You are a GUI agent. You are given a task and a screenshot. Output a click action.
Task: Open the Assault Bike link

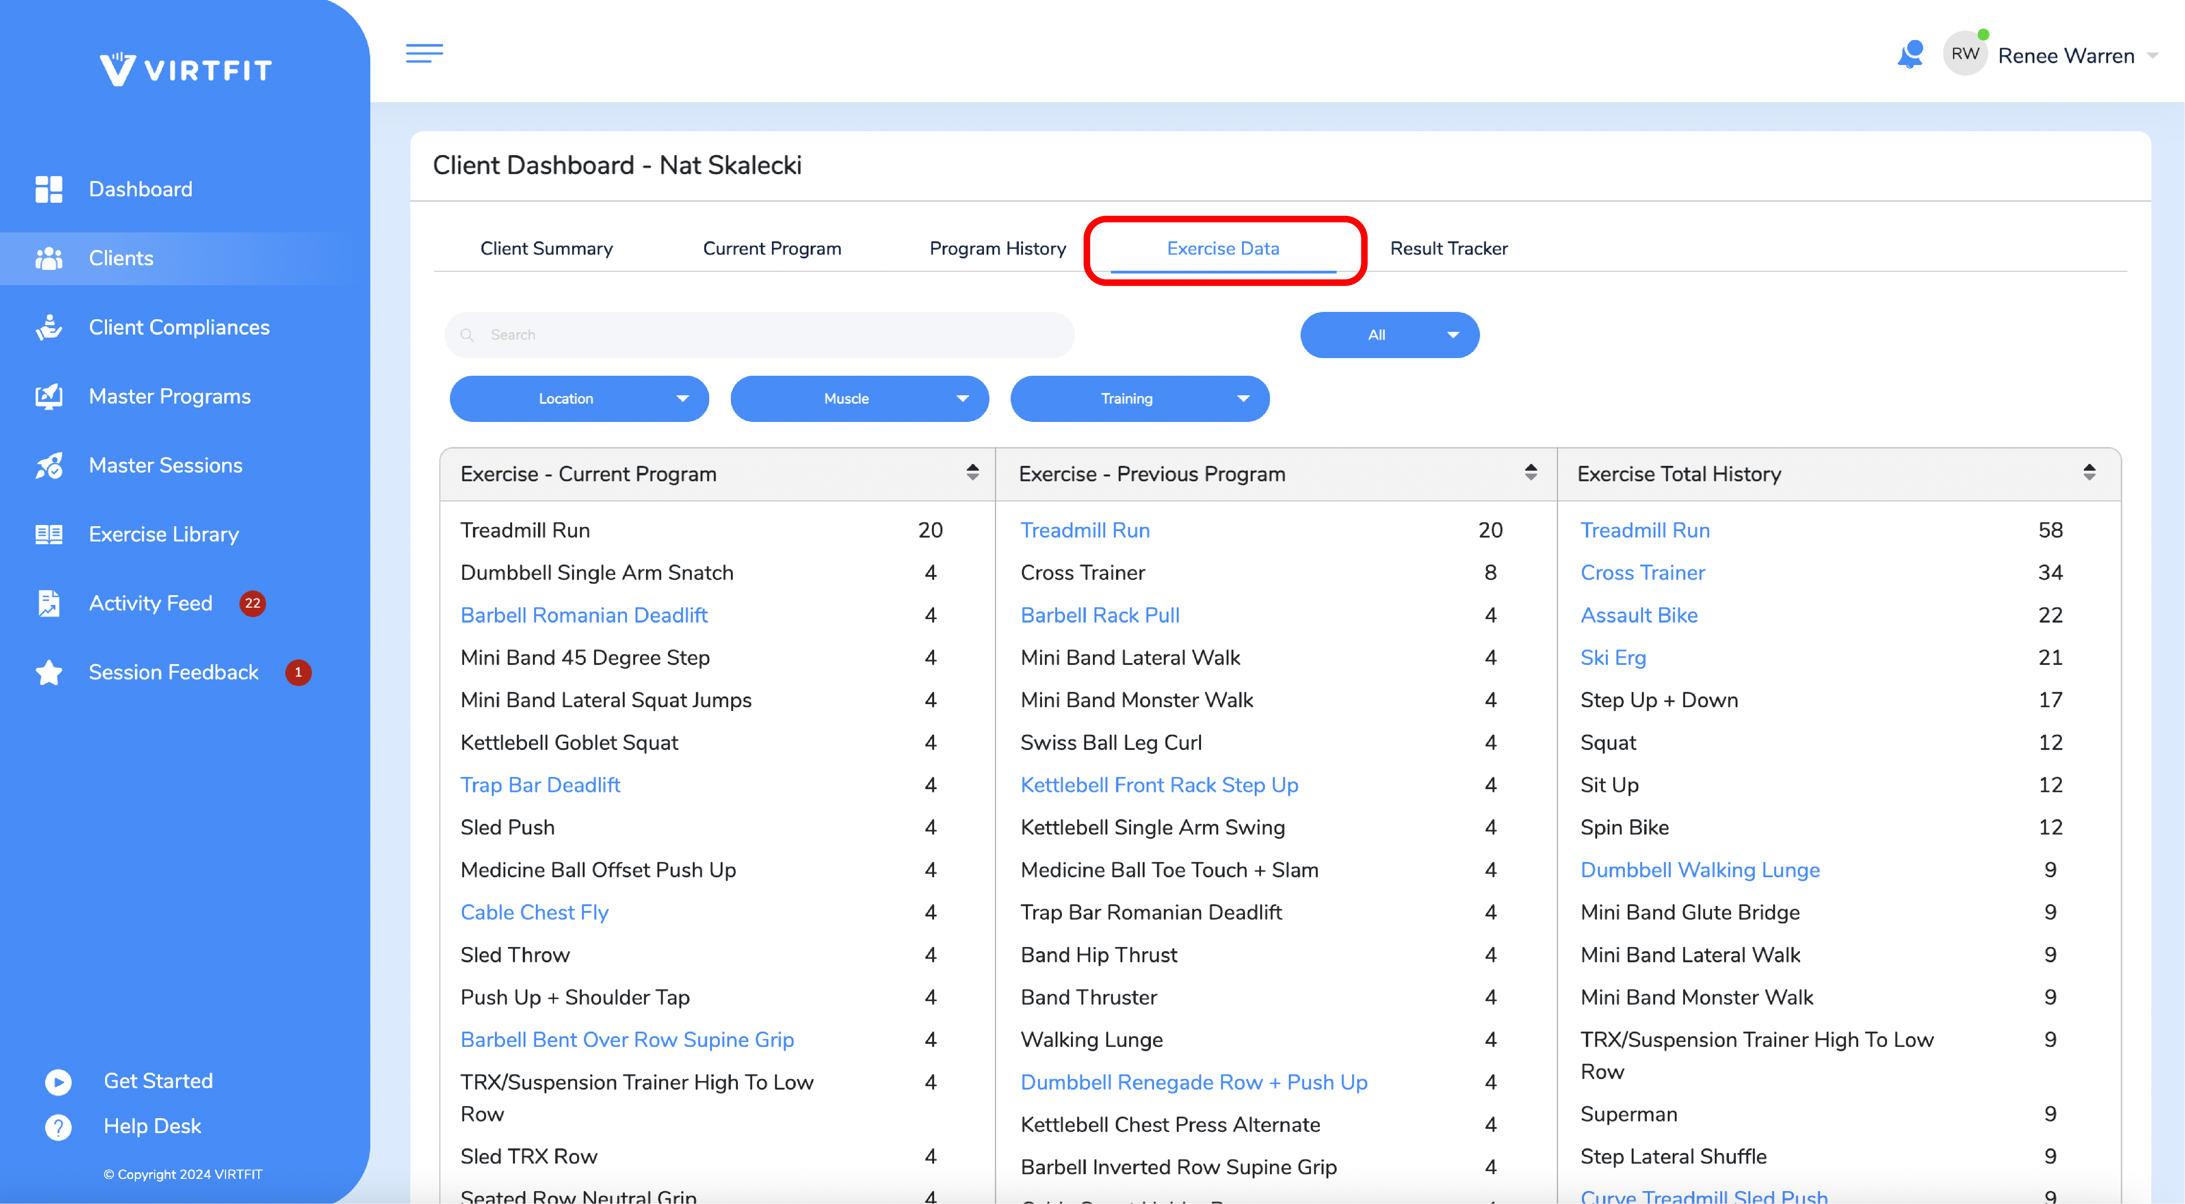point(1639,615)
